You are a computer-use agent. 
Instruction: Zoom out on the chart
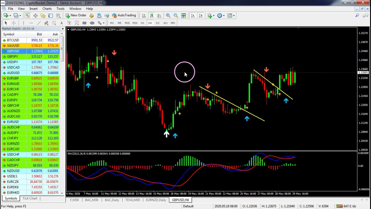(176, 15)
